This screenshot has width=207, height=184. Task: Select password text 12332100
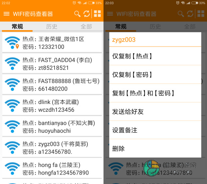(x=51, y=47)
